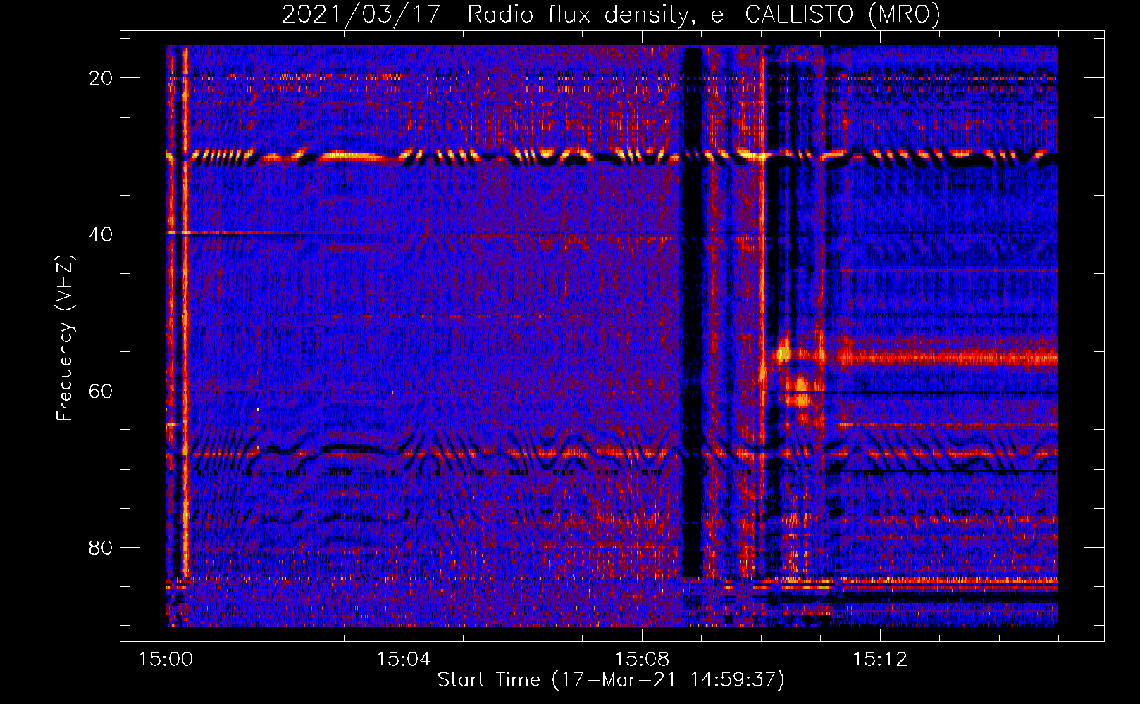Screen dimensions: 1140x704
Task: Click the frequency tick label "60"
Action: click(101, 391)
